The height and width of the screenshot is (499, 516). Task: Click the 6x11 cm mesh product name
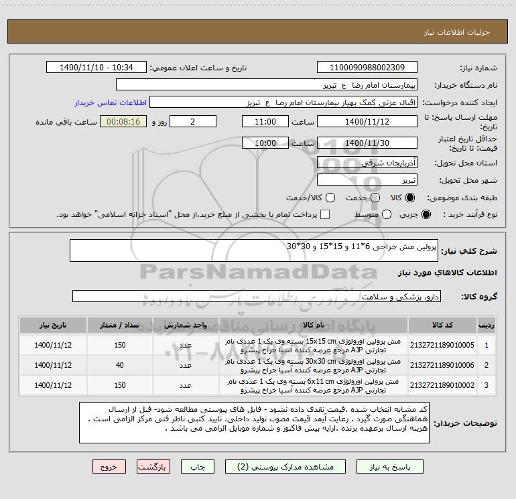(314, 386)
